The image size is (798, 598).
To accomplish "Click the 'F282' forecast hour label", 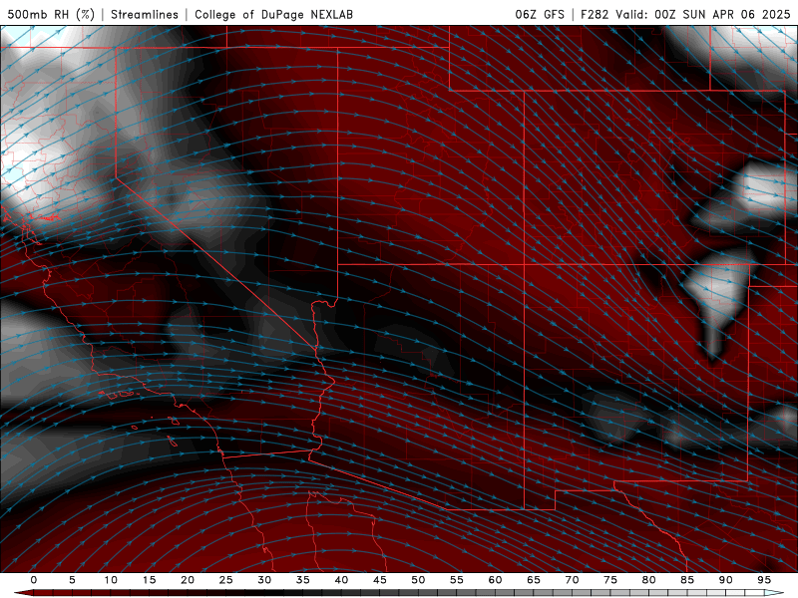I will tap(595, 14).
